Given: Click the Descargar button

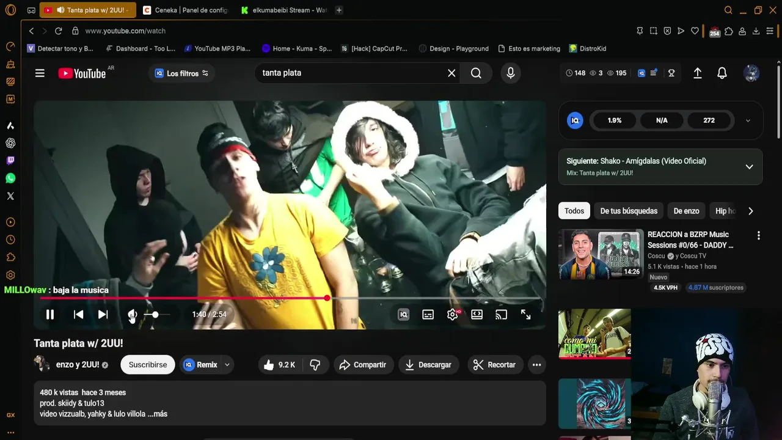Looking at the screenshot, I should 429,365.
